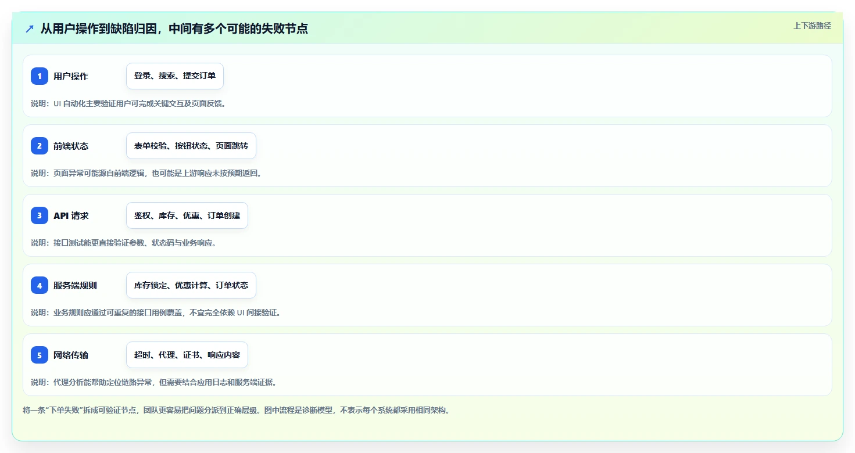Click the 用户操作 step label
This screenshot has height=453, width=855.
[x=71, y=77]
